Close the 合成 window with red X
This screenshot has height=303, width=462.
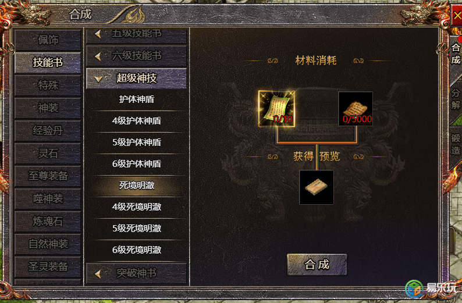point(457,15)
